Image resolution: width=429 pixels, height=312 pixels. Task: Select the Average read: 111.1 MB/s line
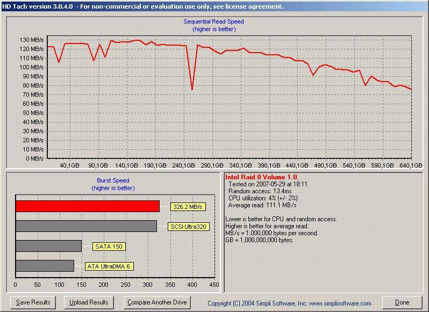(262, 205)
